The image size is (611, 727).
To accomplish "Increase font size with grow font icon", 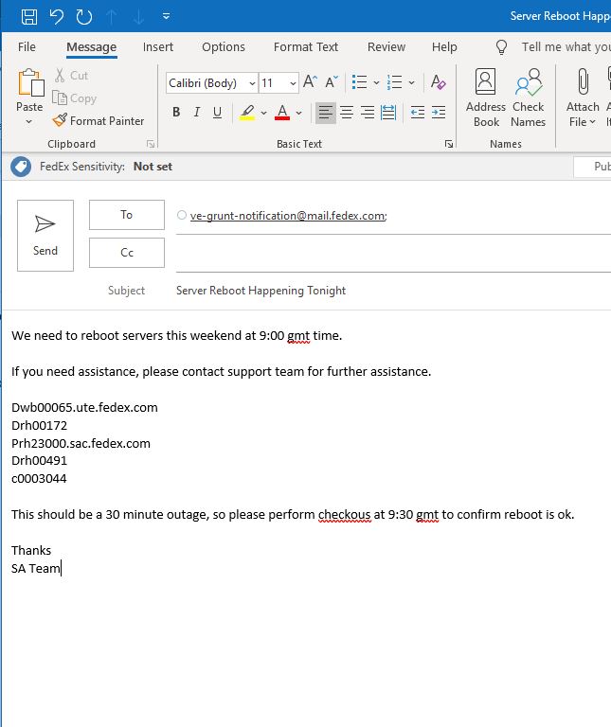I will tap(310, 83).
